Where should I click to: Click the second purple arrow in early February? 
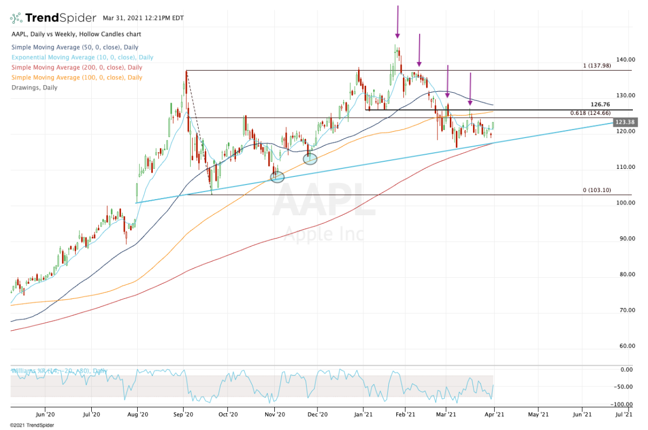[419, 50]
